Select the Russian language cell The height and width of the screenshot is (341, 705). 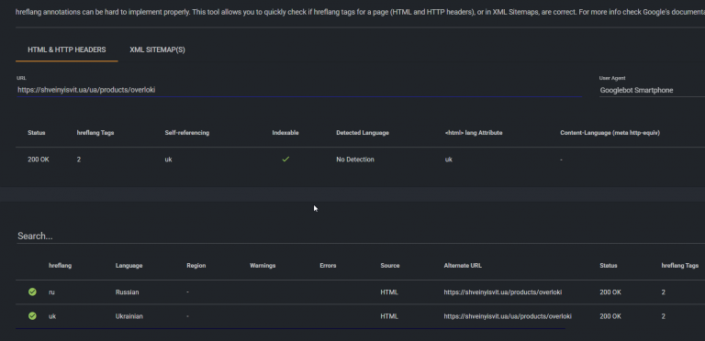tap(128, 292)
